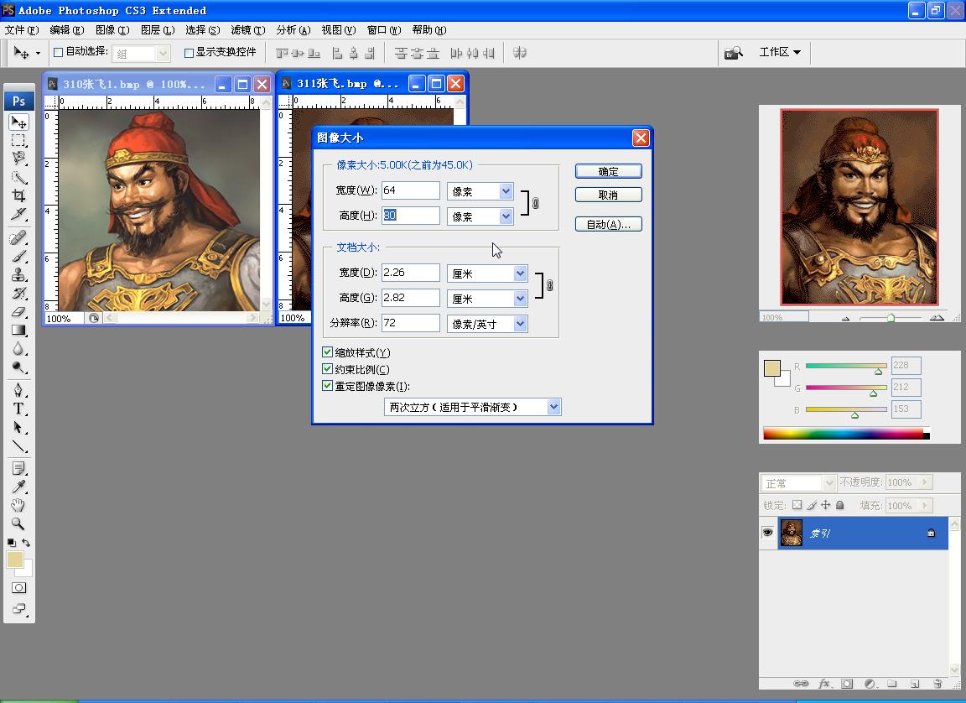Select the Zoom magnifier tool
Screen dimensions: 966x703
18,523
